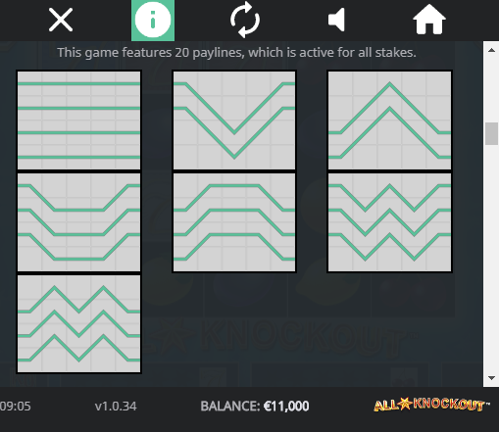Screen dimensions: 499x432
Task: Click the scrollbar down arrow
Action: (491, 378)
